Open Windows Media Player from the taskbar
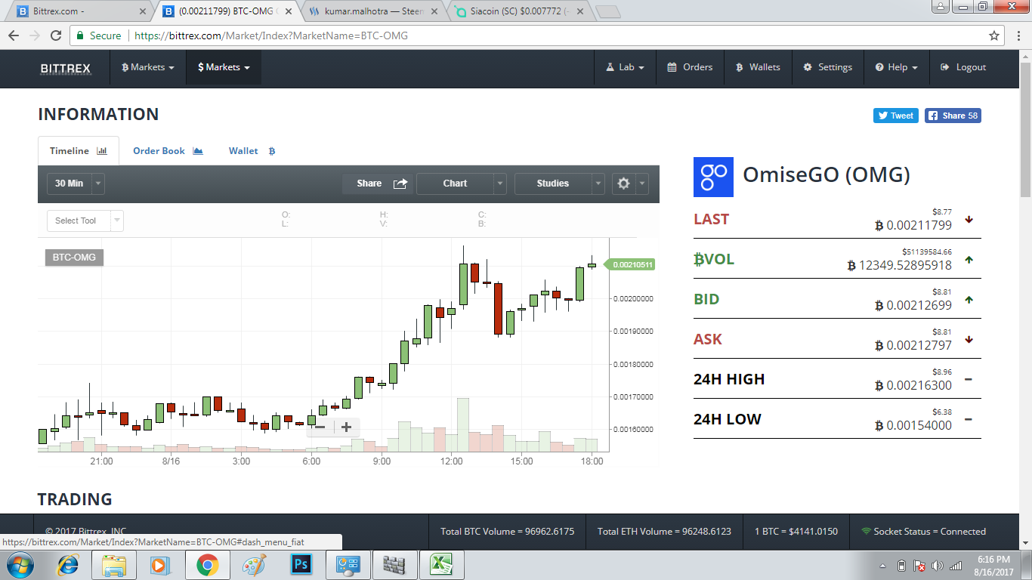Image resolution: width=1032 pixels, height=580 pixels. (x=160, y=565)
